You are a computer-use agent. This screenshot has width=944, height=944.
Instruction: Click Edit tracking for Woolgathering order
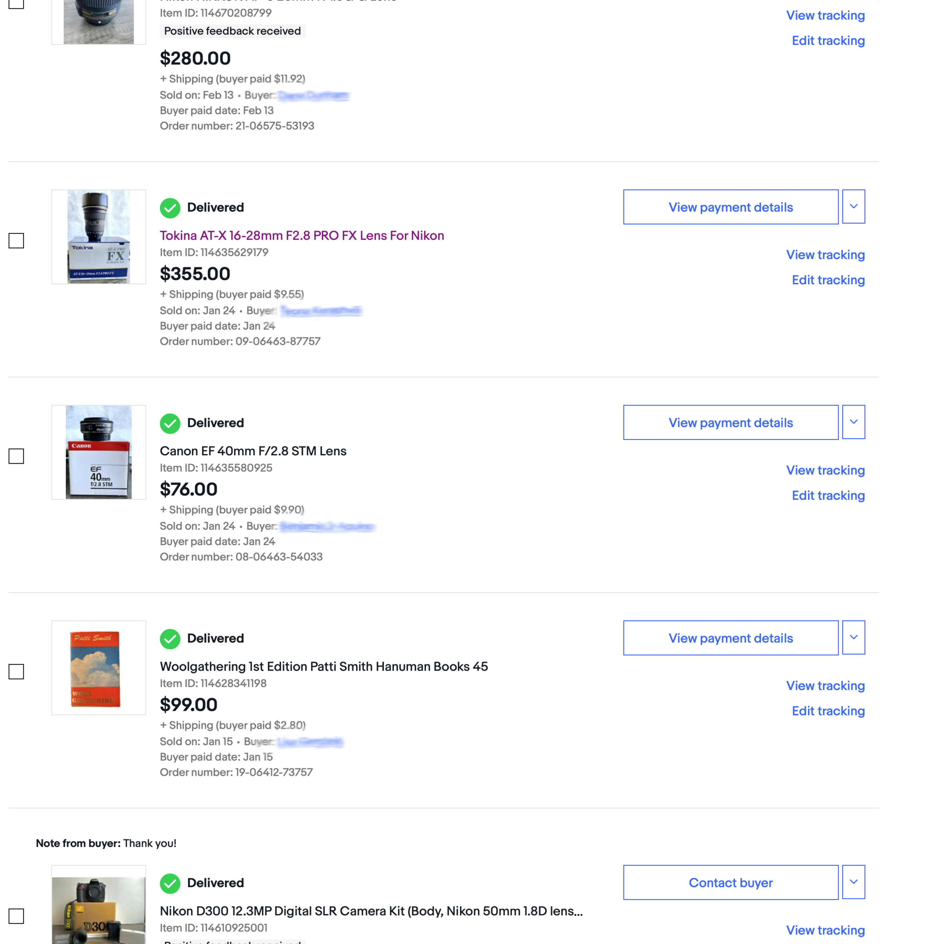(x=828, y=711)
